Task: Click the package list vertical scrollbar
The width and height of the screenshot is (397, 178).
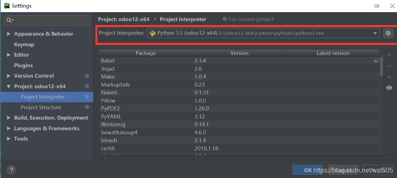Action: tap(382, 66)
